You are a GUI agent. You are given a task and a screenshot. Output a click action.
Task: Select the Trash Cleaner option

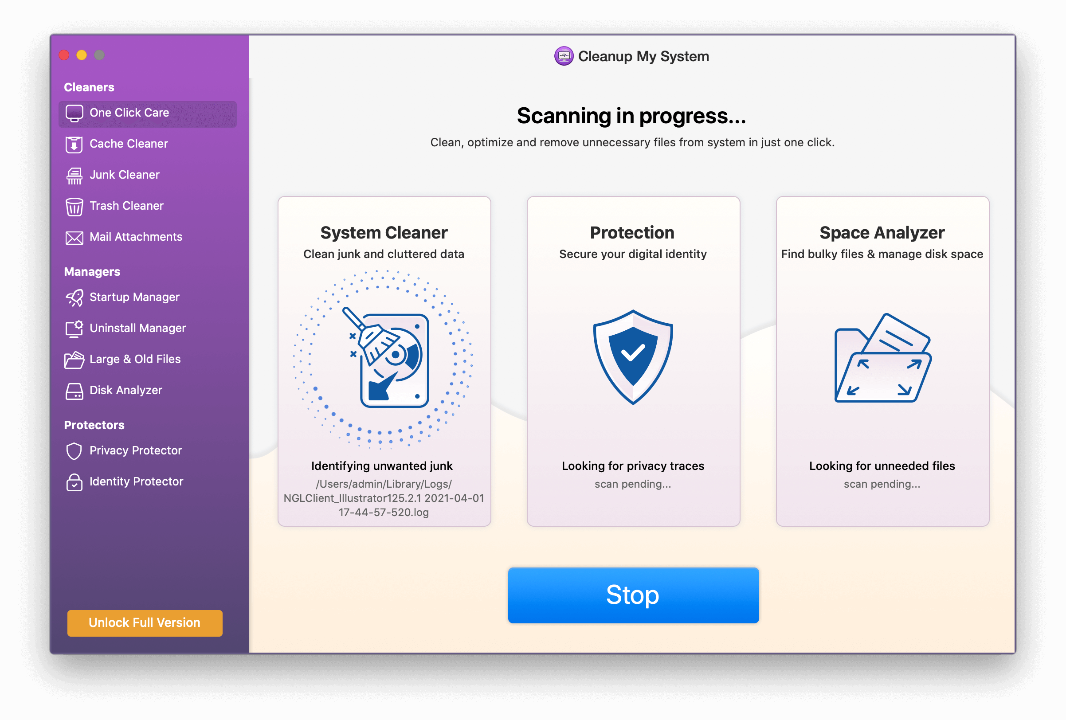pos(126,205)
